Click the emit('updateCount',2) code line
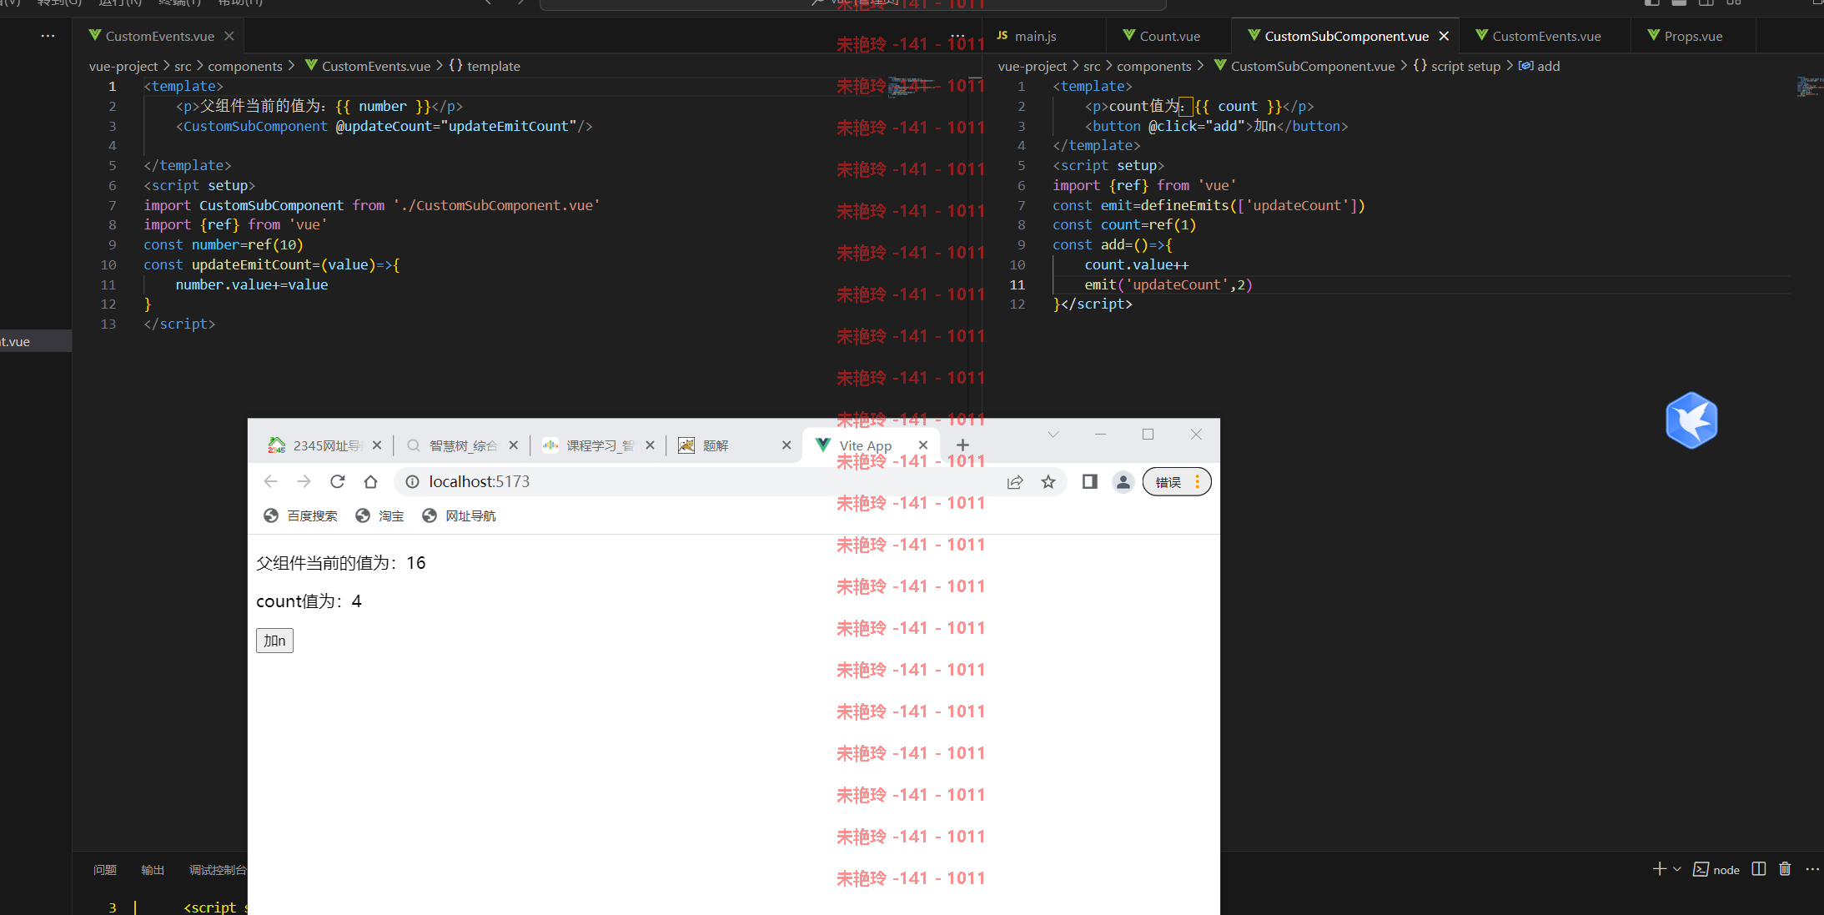This screenshot has width=1824, height=915. click(1168, 284)
